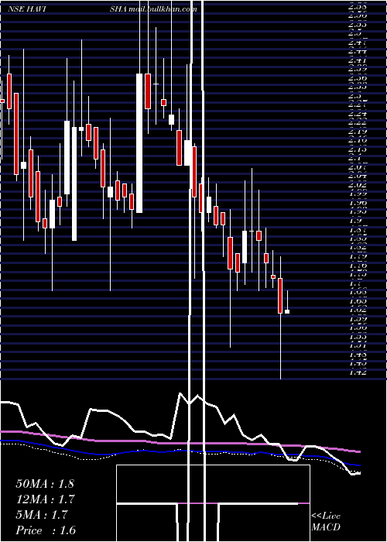Click the 2.24 price axis label
The image size is (387, 542).
pos(358,113)
